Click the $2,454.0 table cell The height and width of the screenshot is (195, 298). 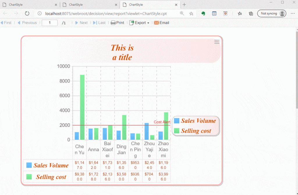tap(149, 165)
